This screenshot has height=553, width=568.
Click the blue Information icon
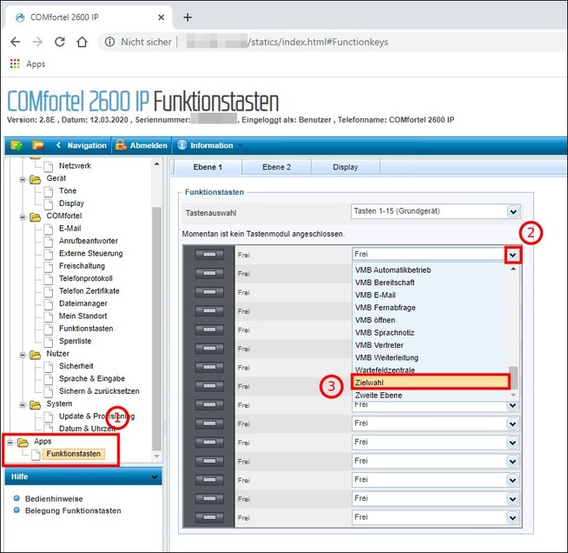point(182,145)
